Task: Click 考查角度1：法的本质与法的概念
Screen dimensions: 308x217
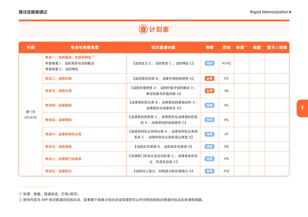Action: pyautogui.click(x=70, y=63)
